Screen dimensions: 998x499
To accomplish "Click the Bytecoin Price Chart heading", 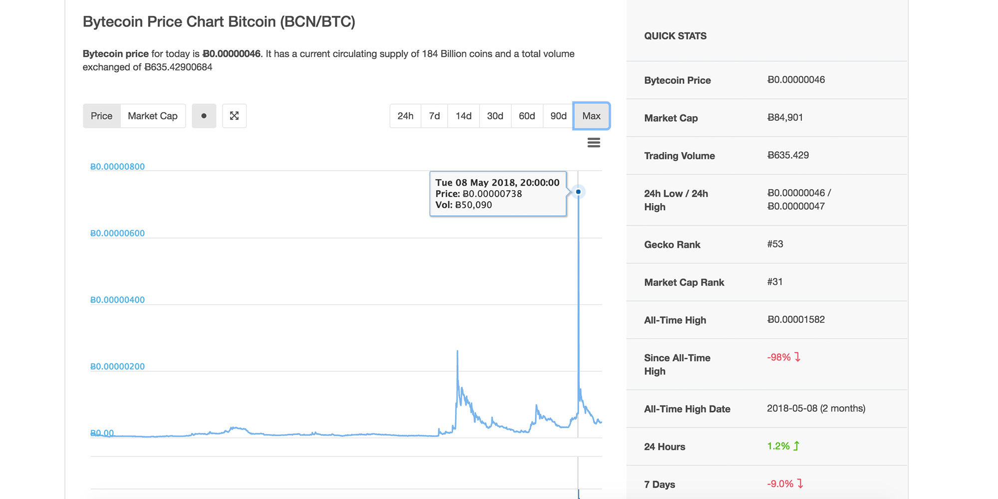I will (x=219, y=22).
